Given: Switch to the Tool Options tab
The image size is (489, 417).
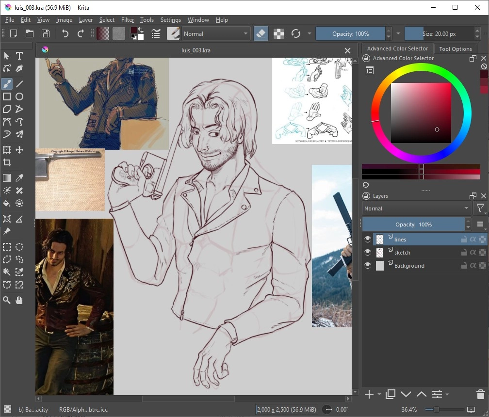Looking at the screenshot, I should [x=455, y=48].
